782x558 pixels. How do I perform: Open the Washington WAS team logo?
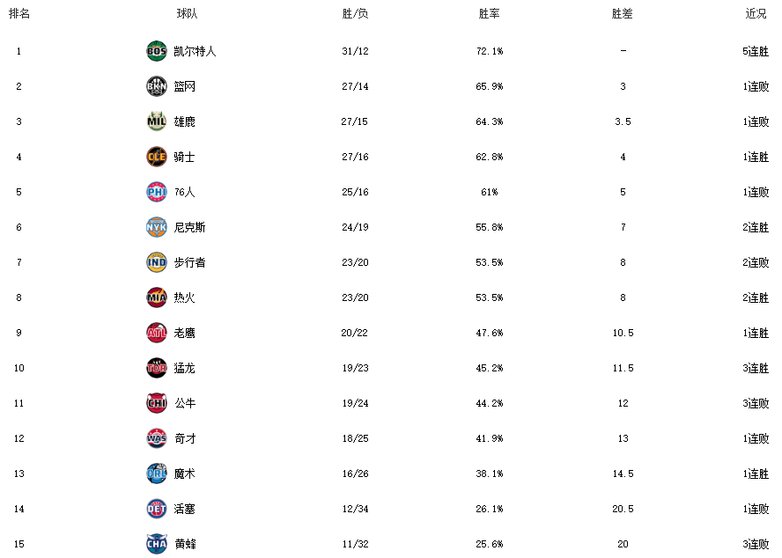pyautogui.click(x=157, y=438)
